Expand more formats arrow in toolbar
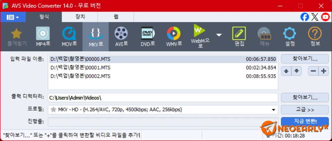 point(219,35)
